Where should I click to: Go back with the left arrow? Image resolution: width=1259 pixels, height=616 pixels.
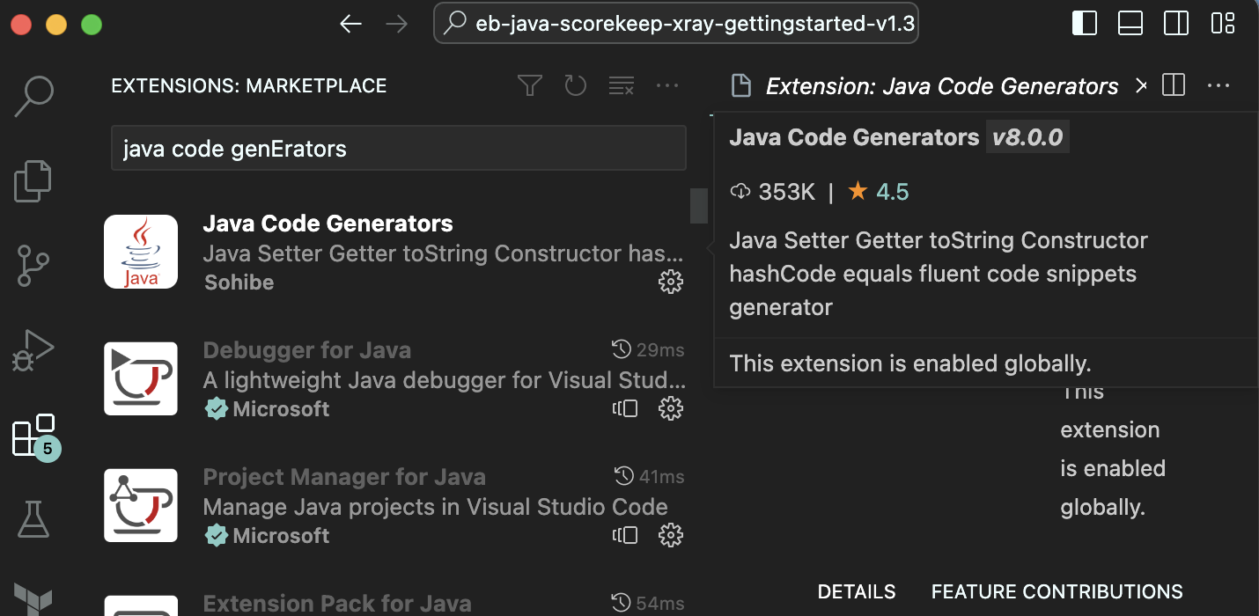click(x=351, y=24)
